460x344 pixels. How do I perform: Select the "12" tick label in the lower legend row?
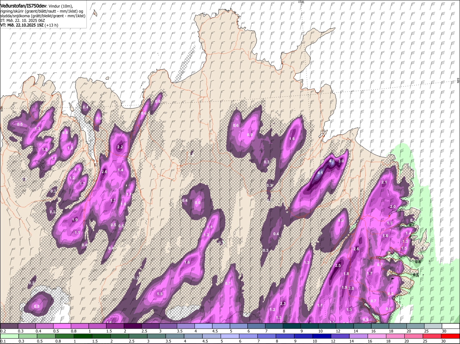click(333, 341)
